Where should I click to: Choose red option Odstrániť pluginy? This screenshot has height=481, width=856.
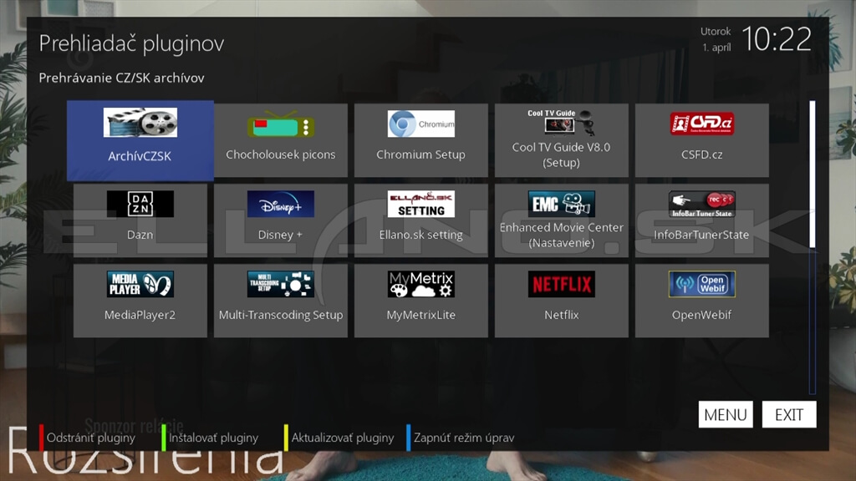90,438
